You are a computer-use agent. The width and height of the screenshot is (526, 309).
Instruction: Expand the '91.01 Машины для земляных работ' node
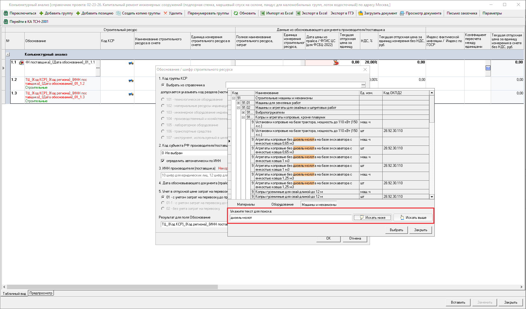click(238, 103)
